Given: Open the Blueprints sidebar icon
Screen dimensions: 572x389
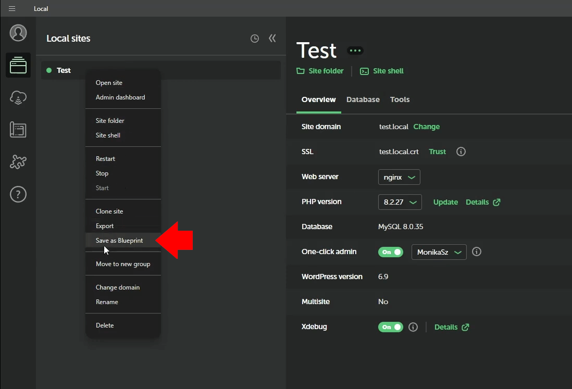Looking at the screenshot, I should point(18,130).
